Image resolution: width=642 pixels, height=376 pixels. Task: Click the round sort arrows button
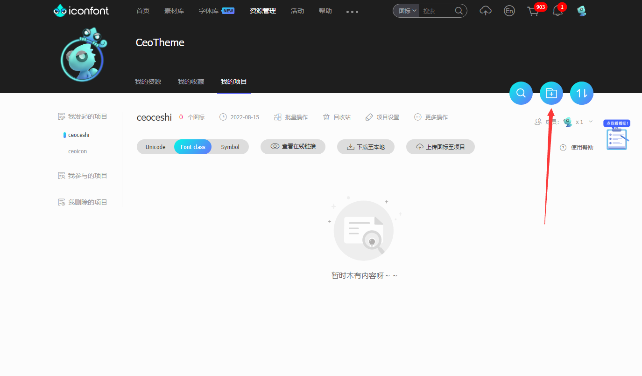pyautogui.click(x=582, y=93)
